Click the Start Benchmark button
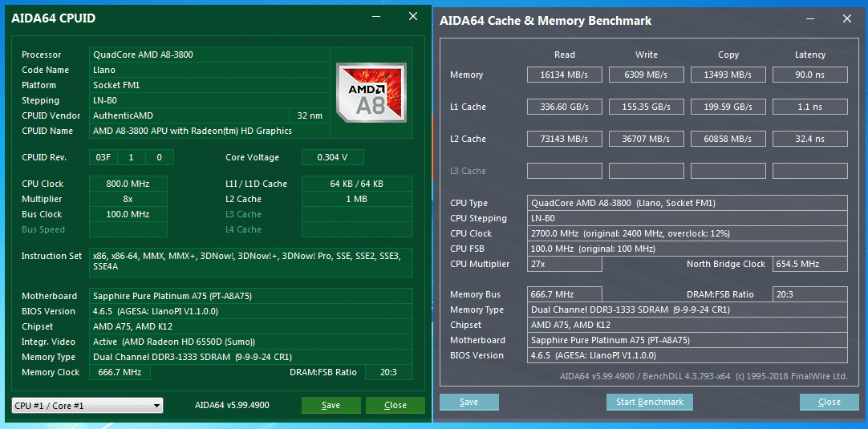This screenshot has width=868, height=429. [x=650, y=402]
